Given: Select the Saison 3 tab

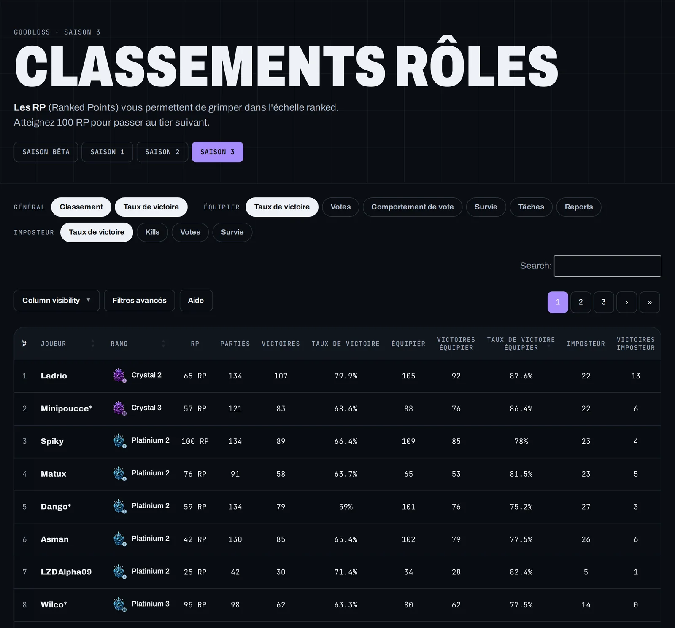Looking at the screenshot, I should pos(217,152).
